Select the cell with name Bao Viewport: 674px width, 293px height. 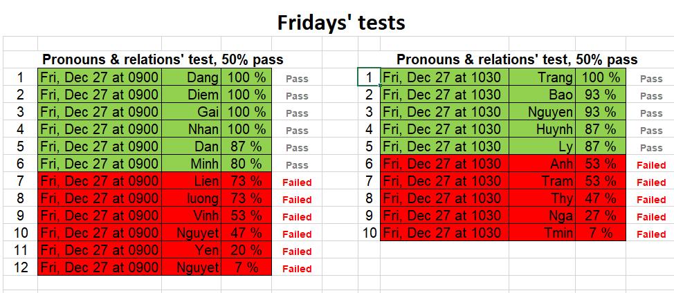[x=542, y=95]
